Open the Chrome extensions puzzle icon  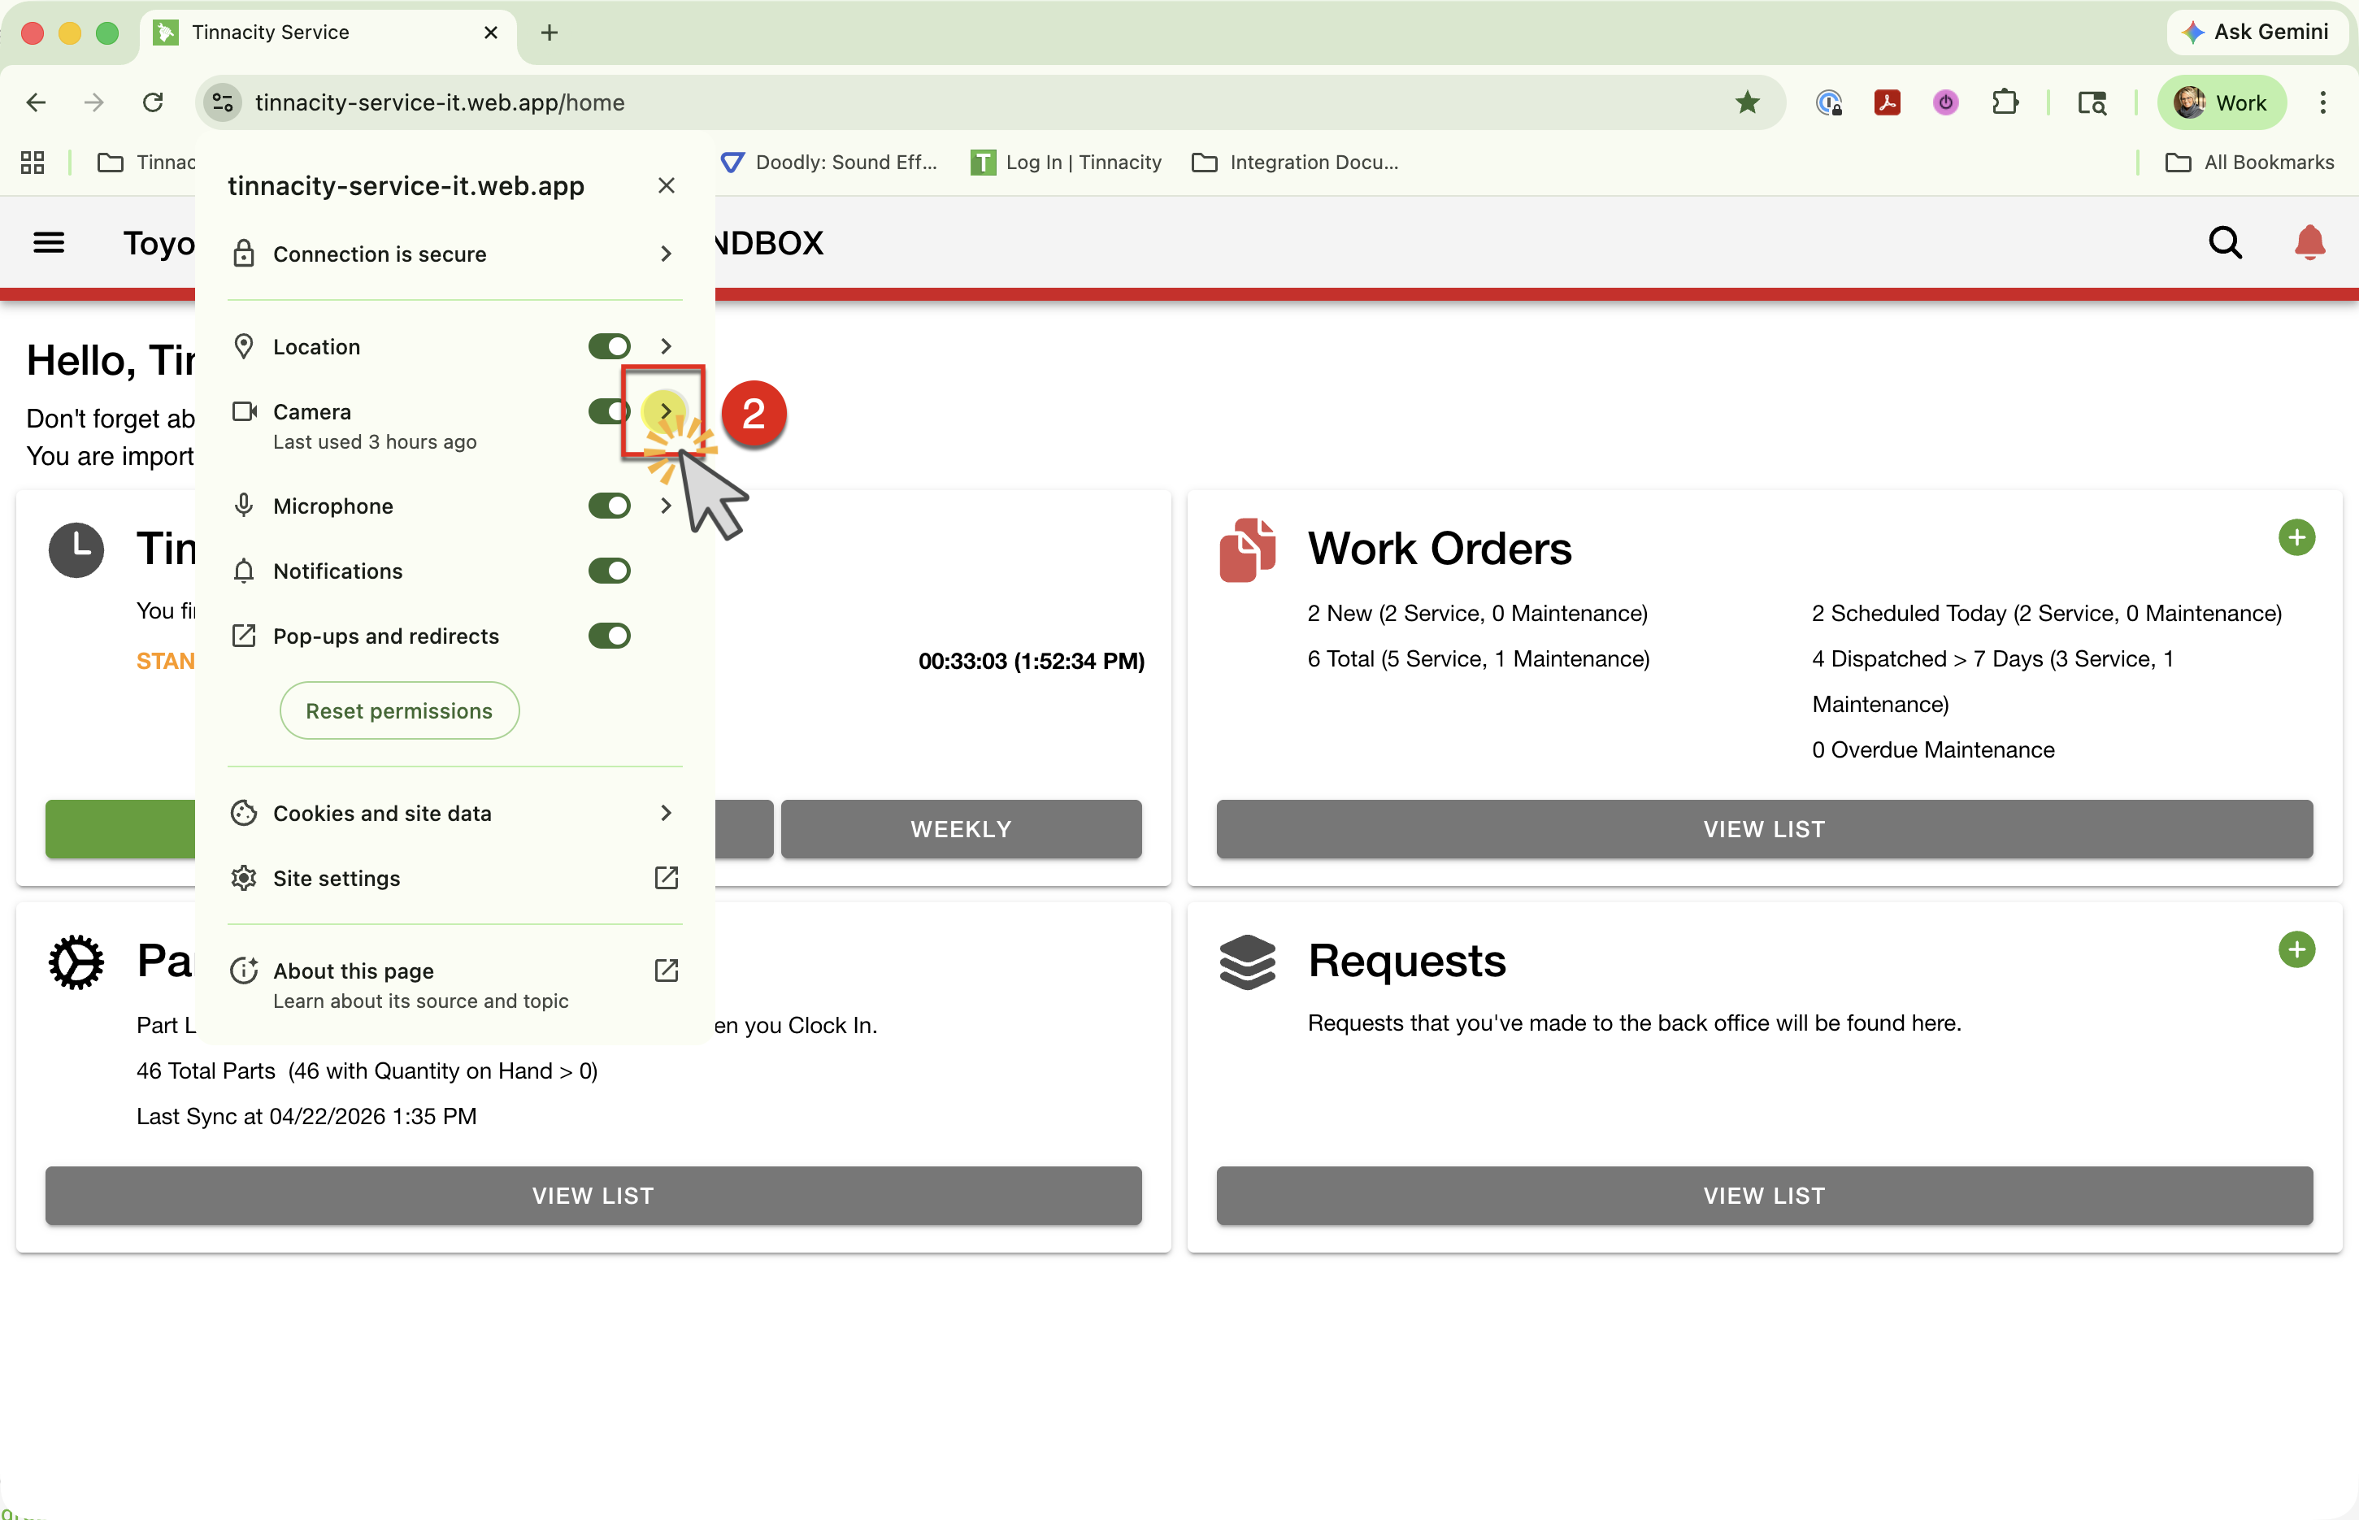[x=2004, y=102]
